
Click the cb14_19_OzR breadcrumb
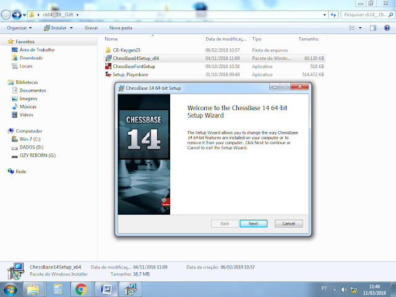[58, 15]
